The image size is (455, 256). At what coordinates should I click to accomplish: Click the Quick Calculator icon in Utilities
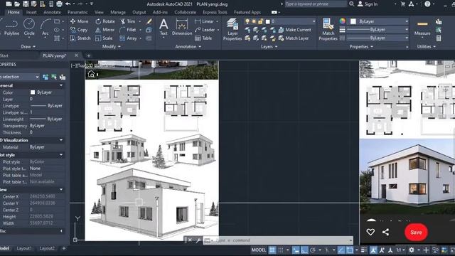[439, 38]
